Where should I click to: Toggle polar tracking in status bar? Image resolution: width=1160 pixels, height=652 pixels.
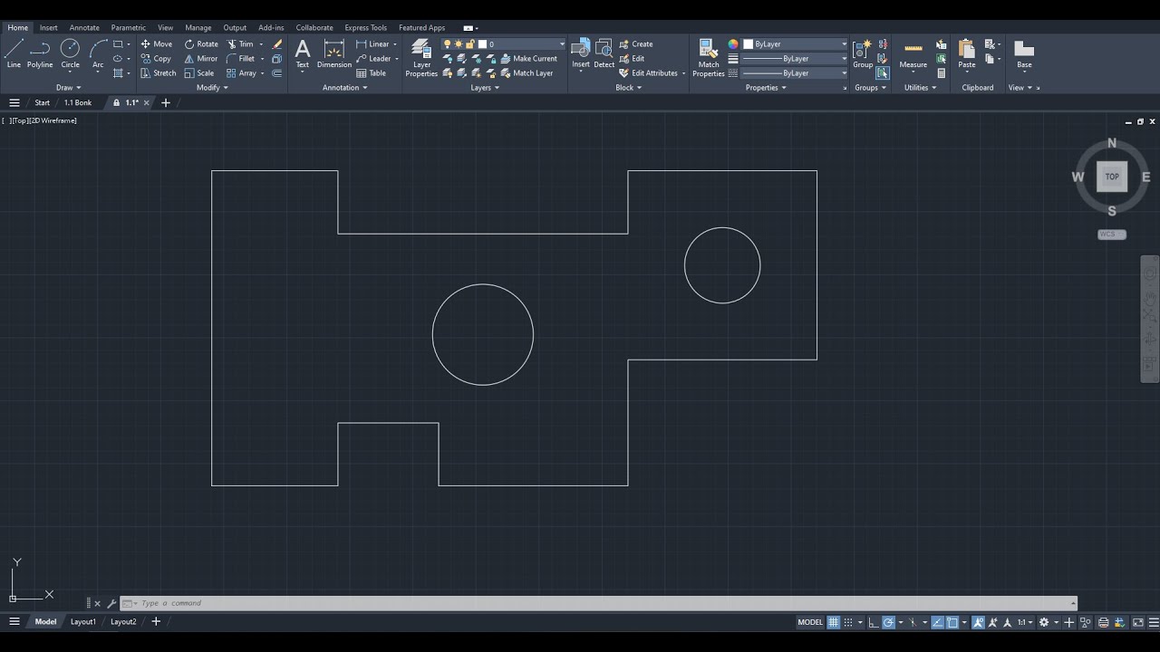(x=889, y=622)
